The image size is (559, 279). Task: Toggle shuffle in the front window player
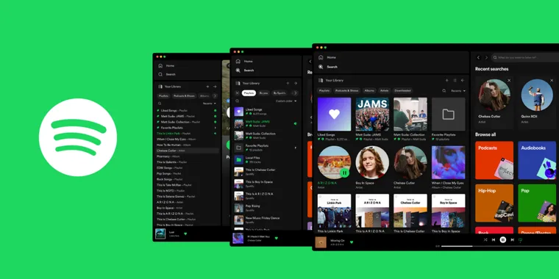tap(485, 240)
